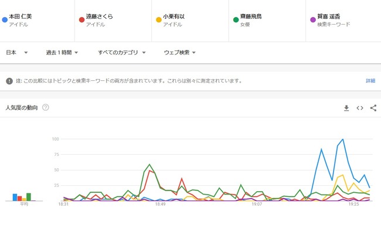381x228 pixels.
Task: Click the yellow dot beside 小栗有以
Action: [159, 20]
